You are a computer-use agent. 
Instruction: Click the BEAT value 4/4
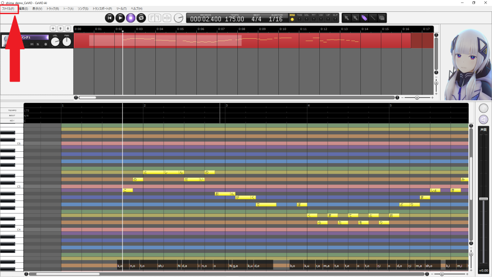pos(256,19)
